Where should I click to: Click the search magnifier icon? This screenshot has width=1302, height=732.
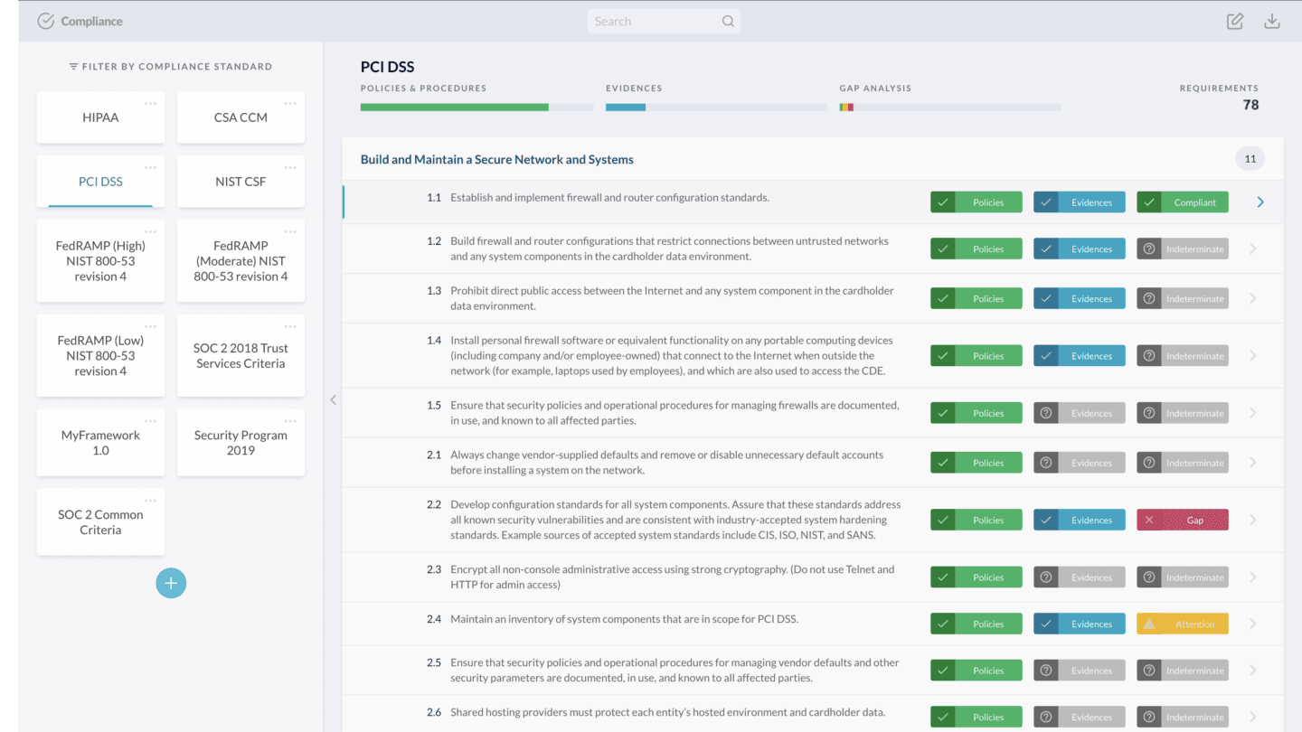pyautogui.click(x=728, y=22)
